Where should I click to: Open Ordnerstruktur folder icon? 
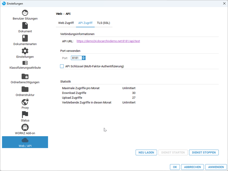coord(25,89)
